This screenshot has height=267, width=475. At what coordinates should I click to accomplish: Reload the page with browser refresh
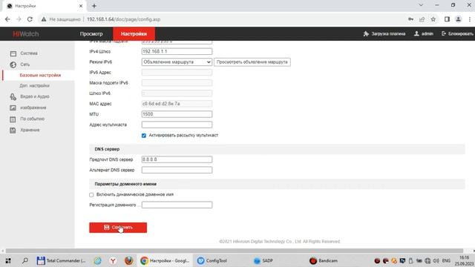pyautogui.click(x=30, y=19)
